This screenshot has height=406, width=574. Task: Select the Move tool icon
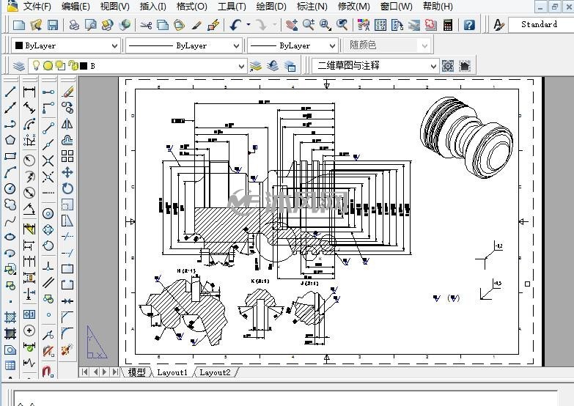click(x=67, y=172)
